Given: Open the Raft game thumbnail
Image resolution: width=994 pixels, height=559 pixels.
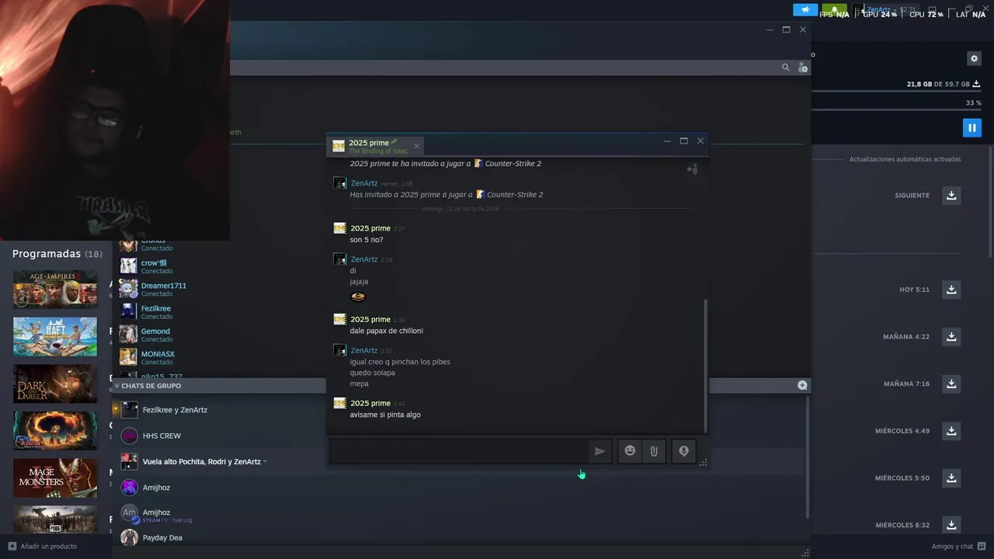Looking at the screenshot, I should tap(55, 337).
